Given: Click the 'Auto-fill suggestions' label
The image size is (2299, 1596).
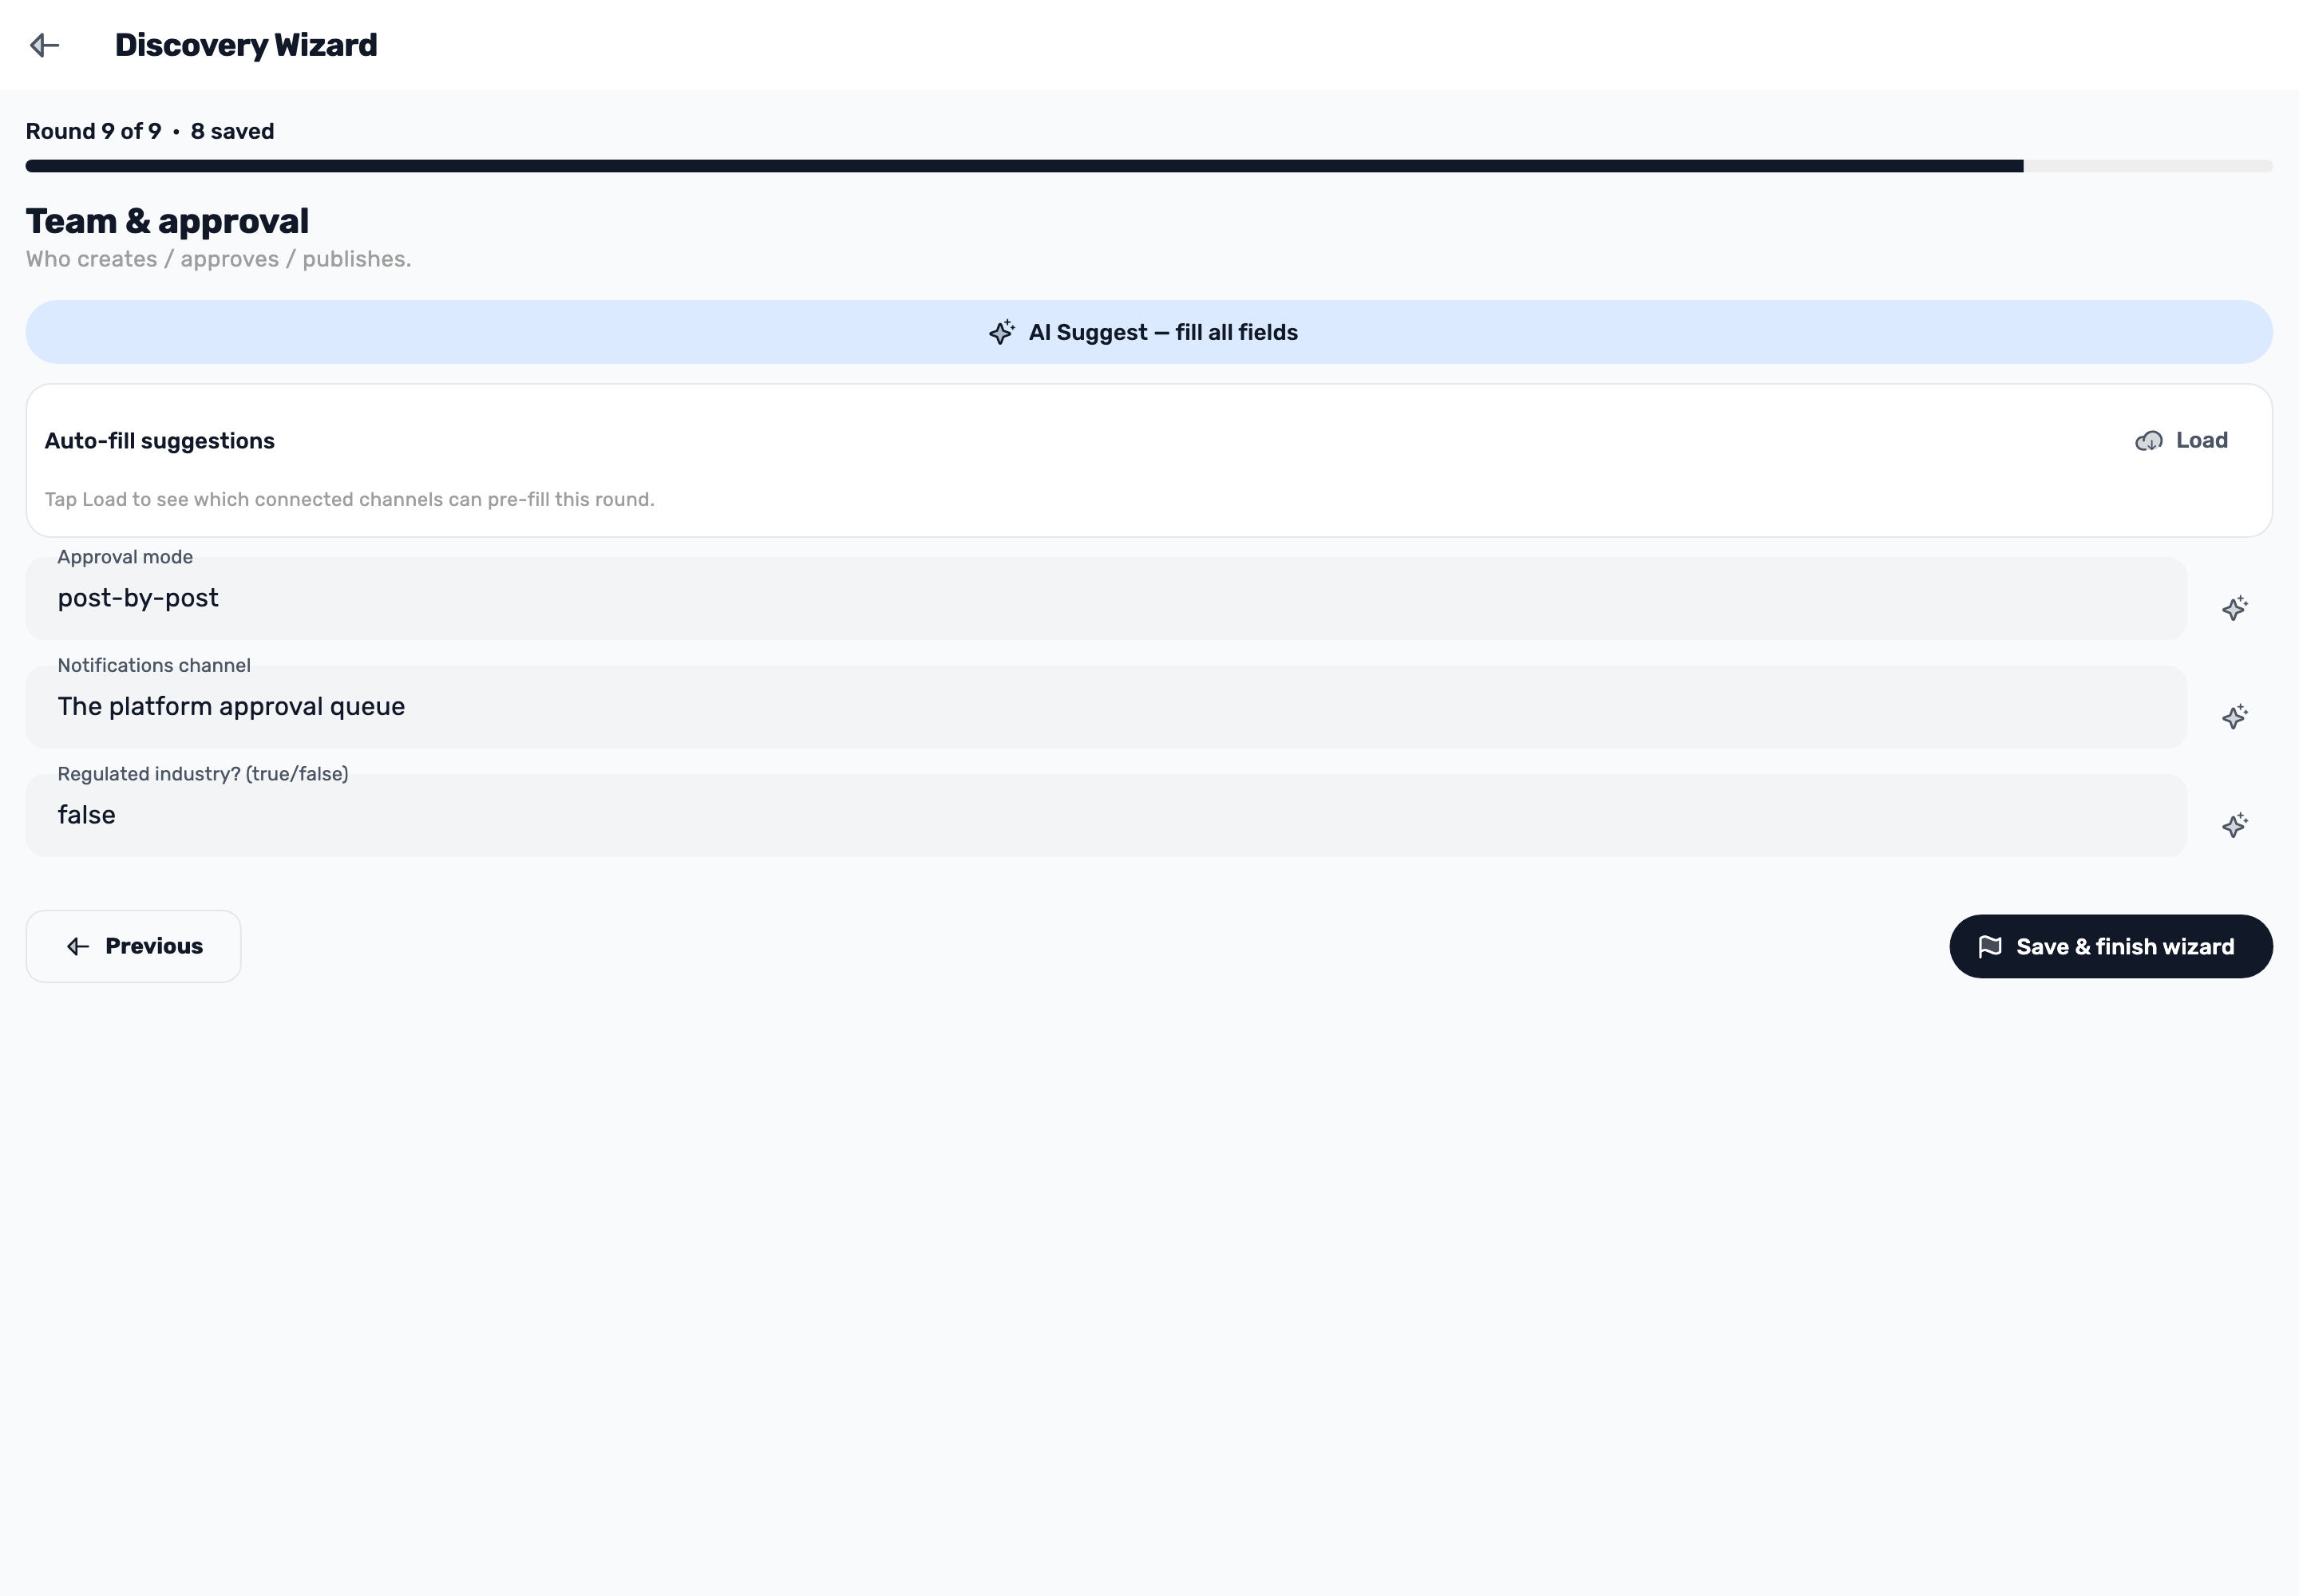Looking at the screenshot, I should pyautogui.click(x=159, y=441).
